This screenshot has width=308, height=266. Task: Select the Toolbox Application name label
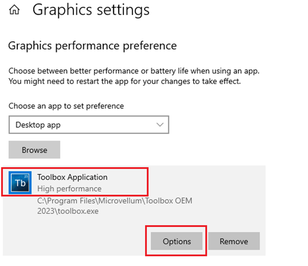coord(72,177)
